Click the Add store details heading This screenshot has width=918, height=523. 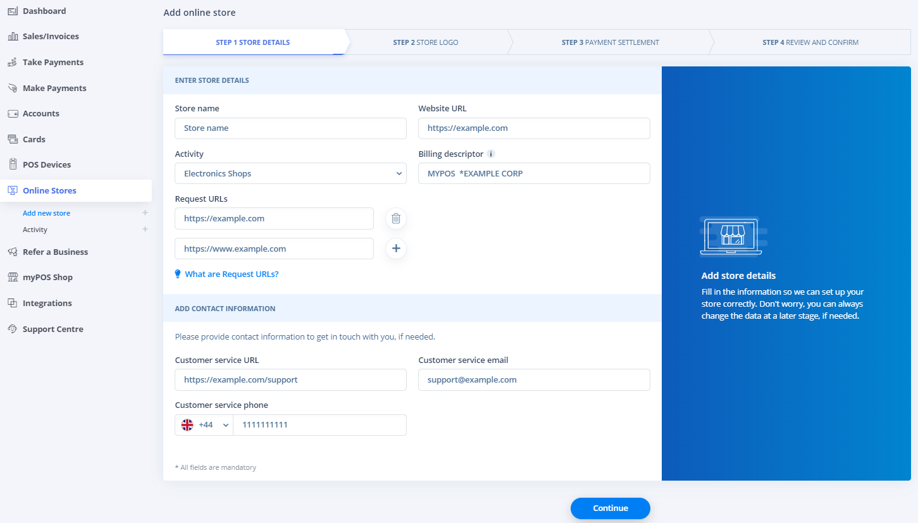738,276
